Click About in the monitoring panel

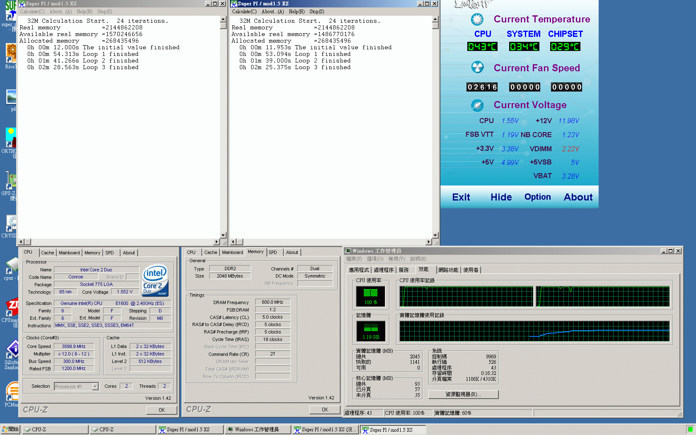tap(578, 197)
